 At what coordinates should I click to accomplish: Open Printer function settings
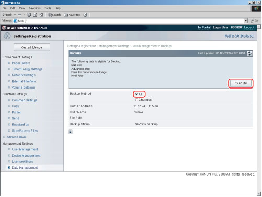click(x=16, y=112)
